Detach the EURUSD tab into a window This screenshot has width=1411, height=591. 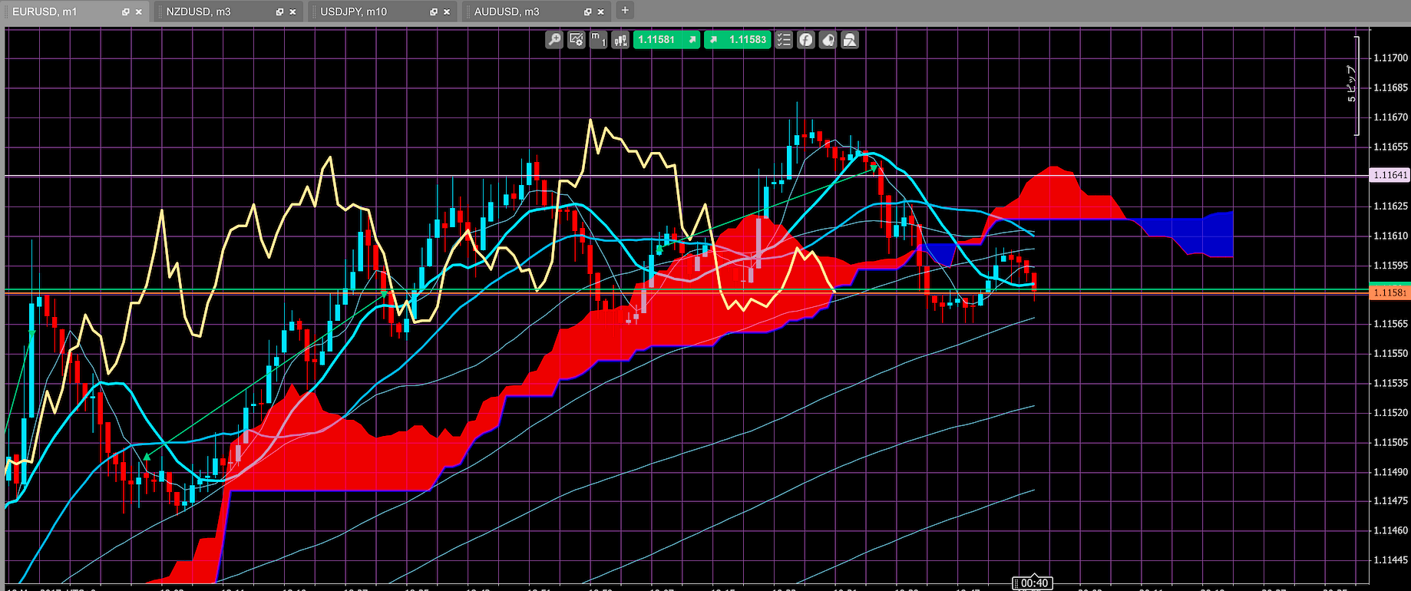(x=126, y=12)
